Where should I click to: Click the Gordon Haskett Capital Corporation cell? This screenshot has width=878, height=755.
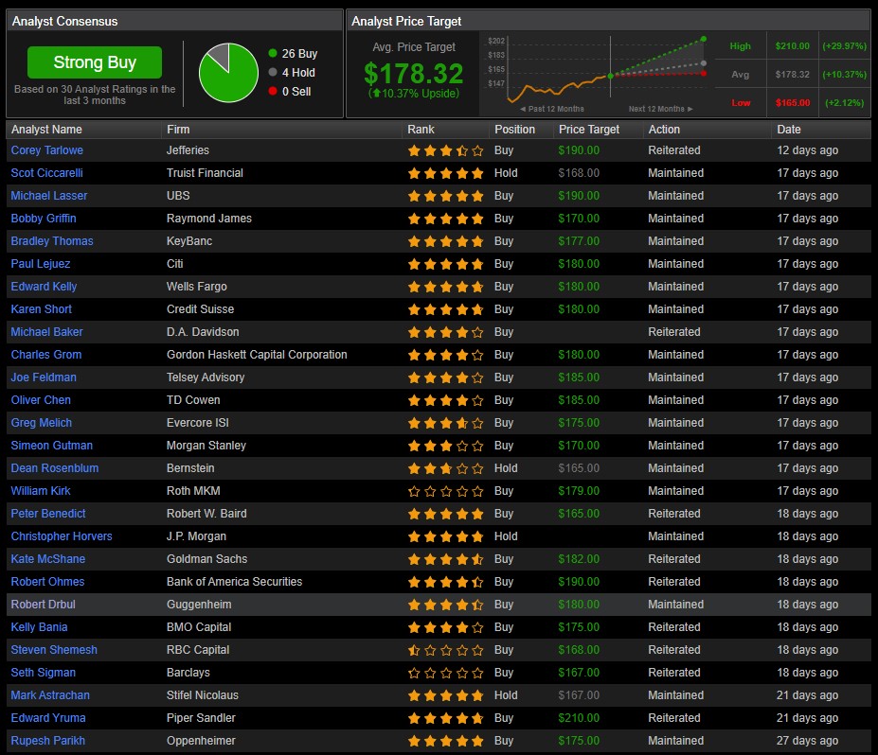point(257,355)
